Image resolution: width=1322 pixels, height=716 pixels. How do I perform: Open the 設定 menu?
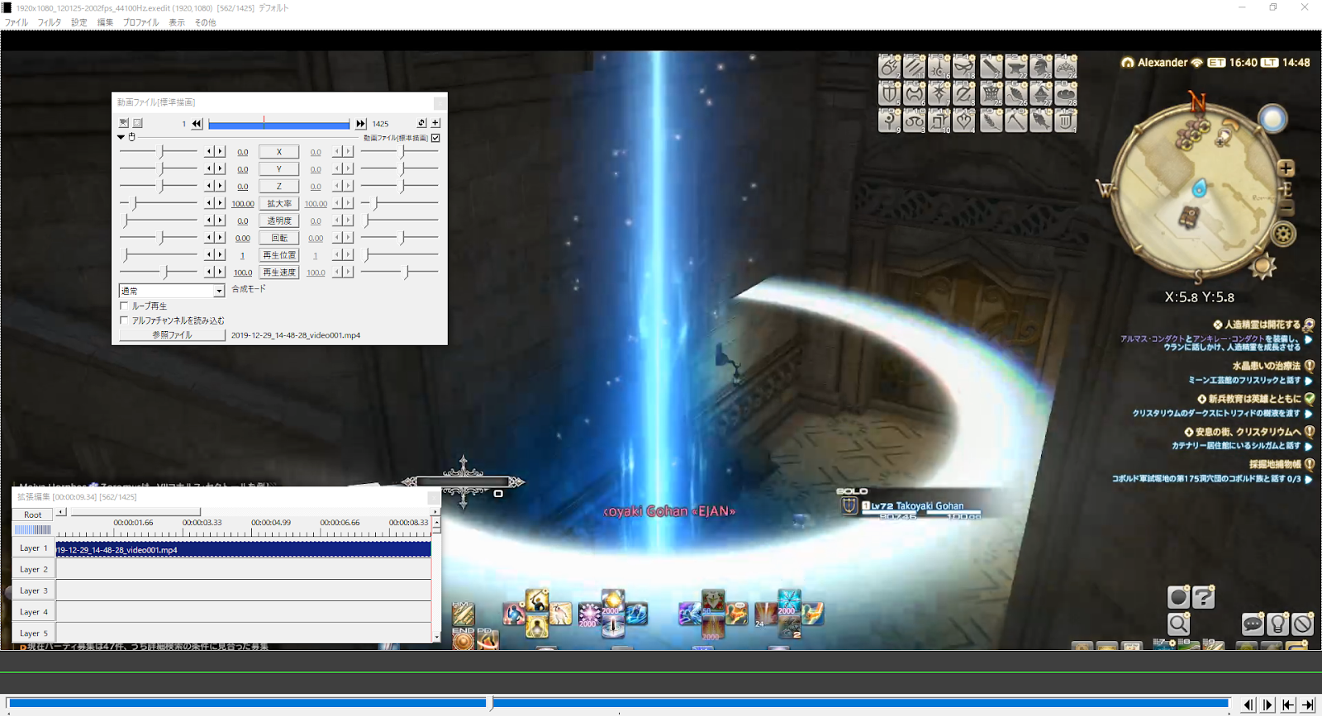pos(79,22)
